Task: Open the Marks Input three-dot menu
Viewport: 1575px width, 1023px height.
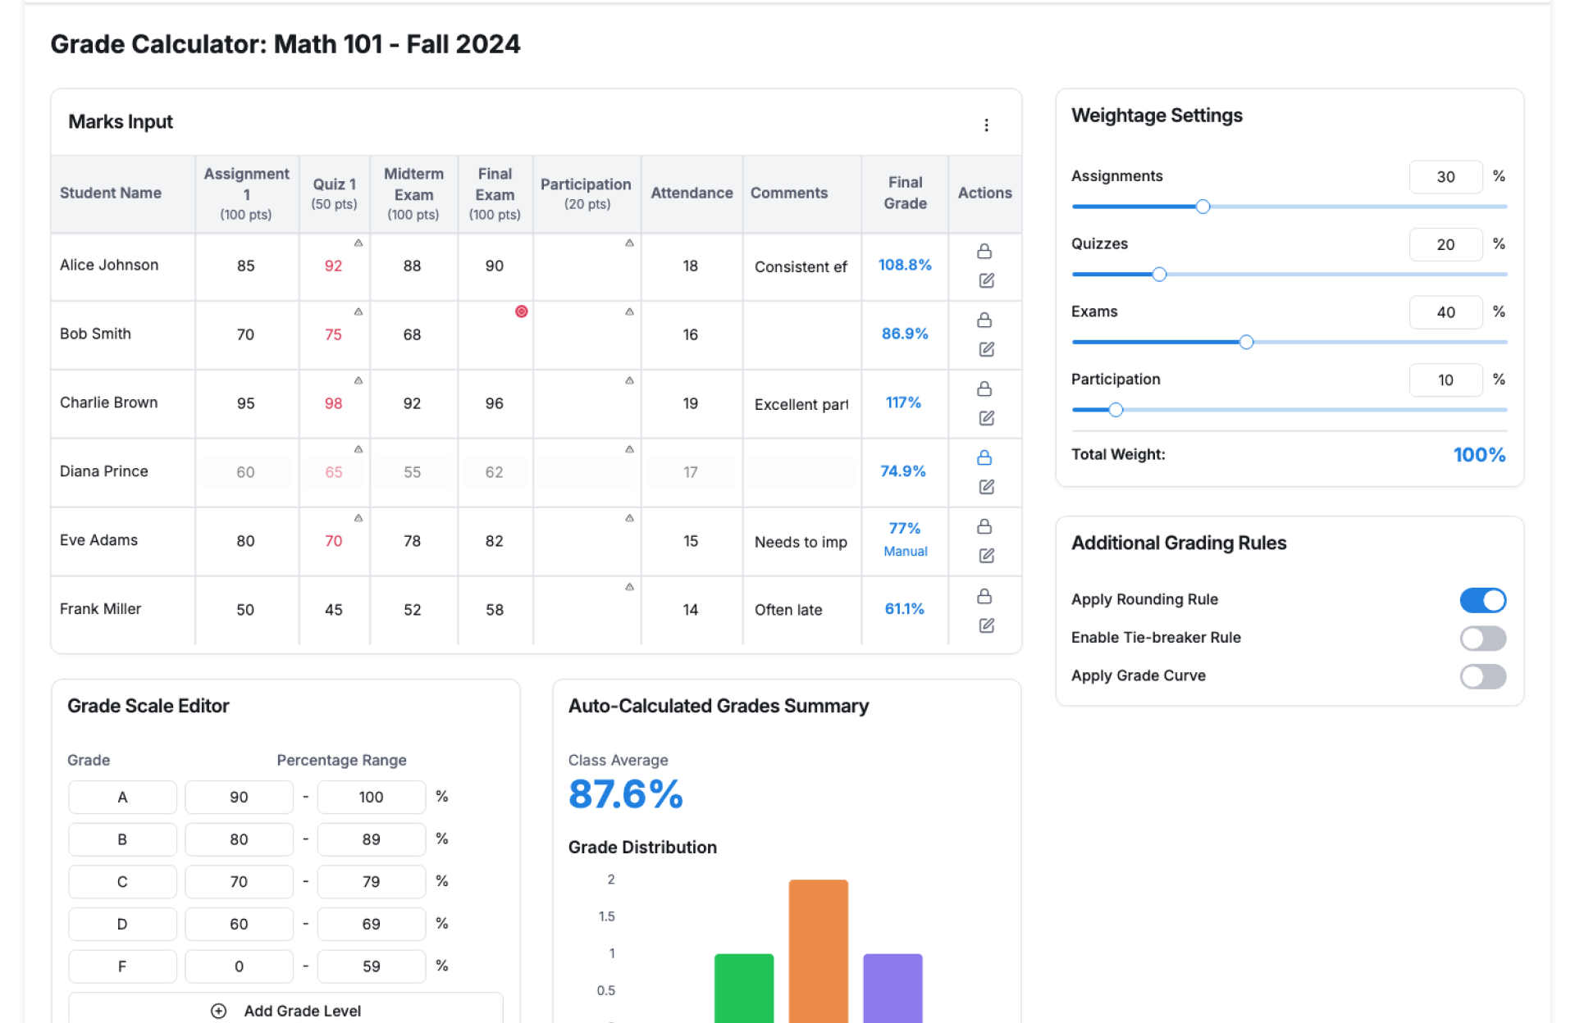Action: [986, 125]
